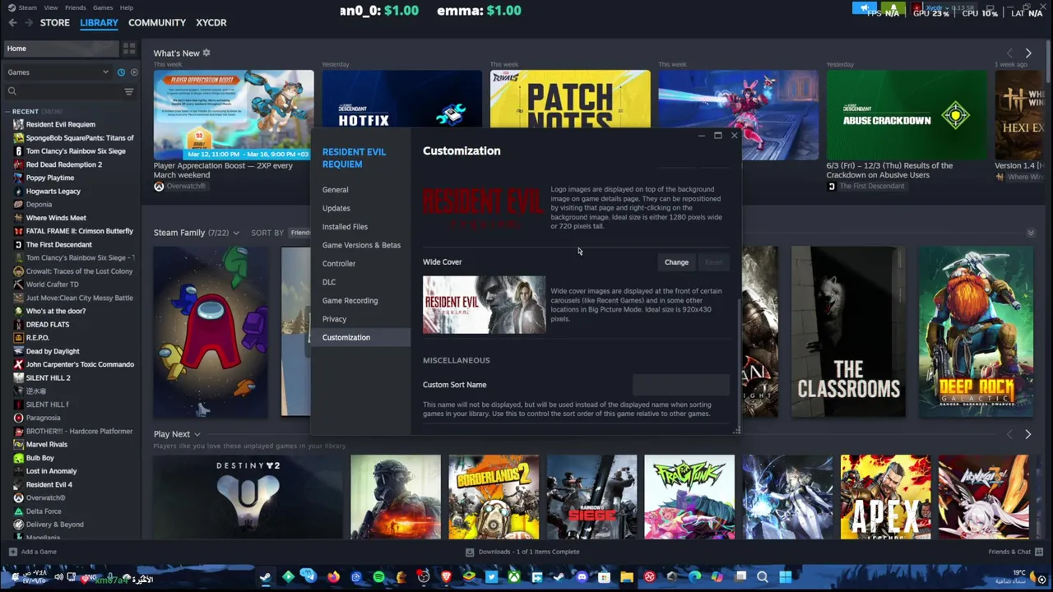This screenshot has height=592, width=1053.
Task: Click the grid collections view icon beside Home
Action: [129, 49]
